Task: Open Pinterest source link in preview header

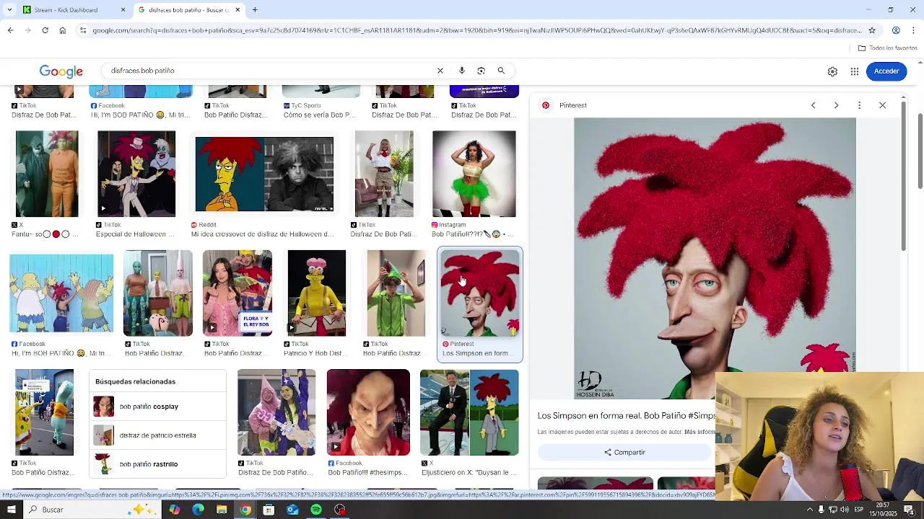Action: click(565, 105)
